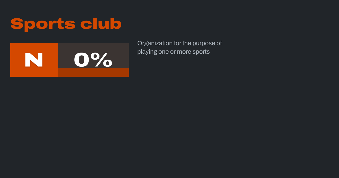The height and width of the screenshot is (178, 339).
Task: Click the word sports in description
Action: pyautogui.click(x=201, y=52)
